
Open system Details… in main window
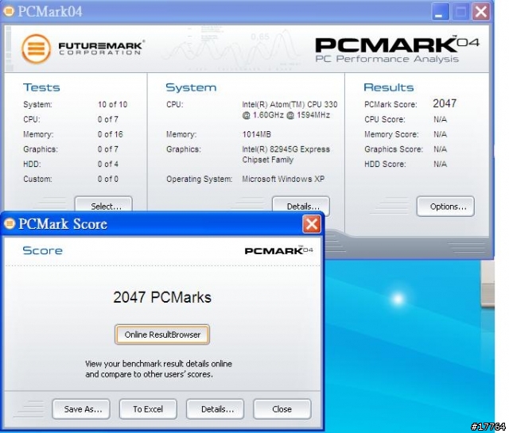coord(301,206)
